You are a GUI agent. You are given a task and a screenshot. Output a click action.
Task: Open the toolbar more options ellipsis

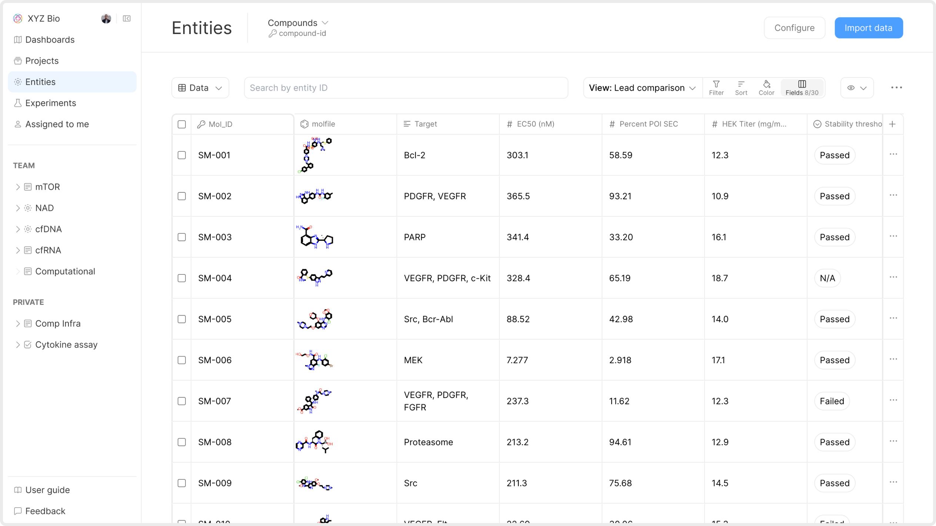point(896,88)
